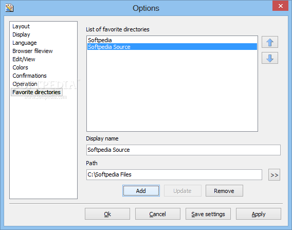Select the Softpedia entry in favorites list
The width and height of the screenshot is (292, 230).
click(172, 40)
